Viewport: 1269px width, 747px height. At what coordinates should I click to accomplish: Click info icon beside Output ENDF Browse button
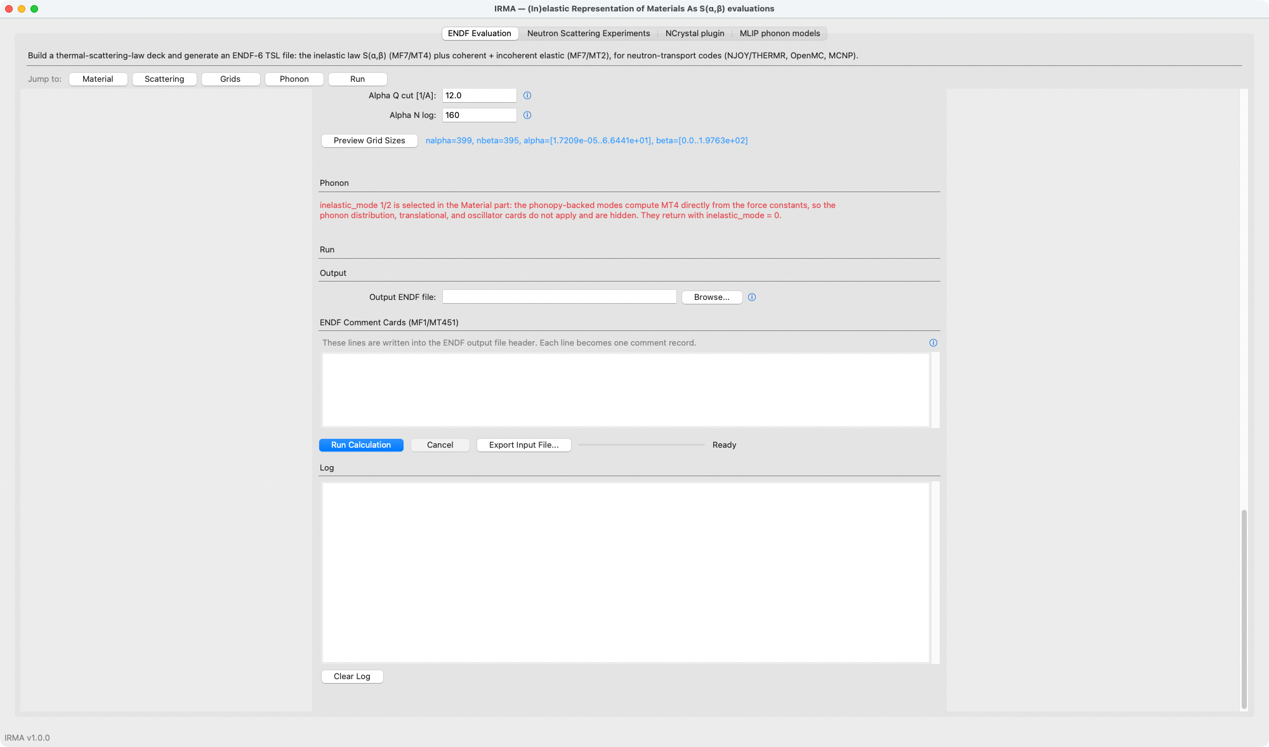[752, 297]
